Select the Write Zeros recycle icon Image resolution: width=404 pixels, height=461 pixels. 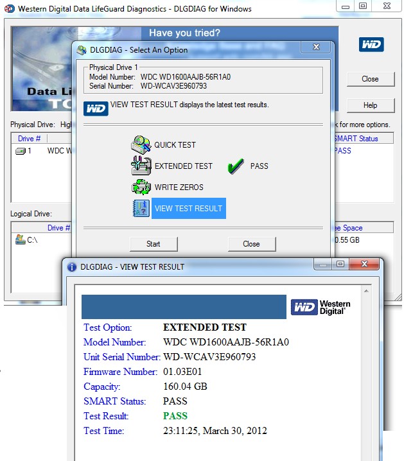click(x=141, y=187)
